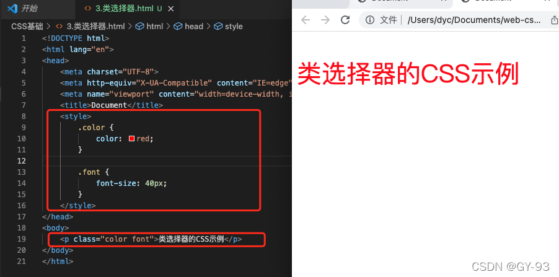Click the cube icon beside html breadcrumb
Screen dimensions: 559x277
pyautogui.click(x=140, y=27)
